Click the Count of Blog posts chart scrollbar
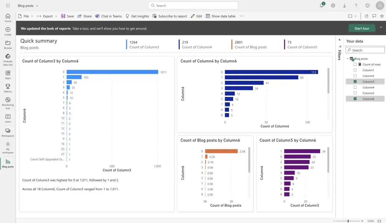The image size is (386, 223). coord(249,160)
